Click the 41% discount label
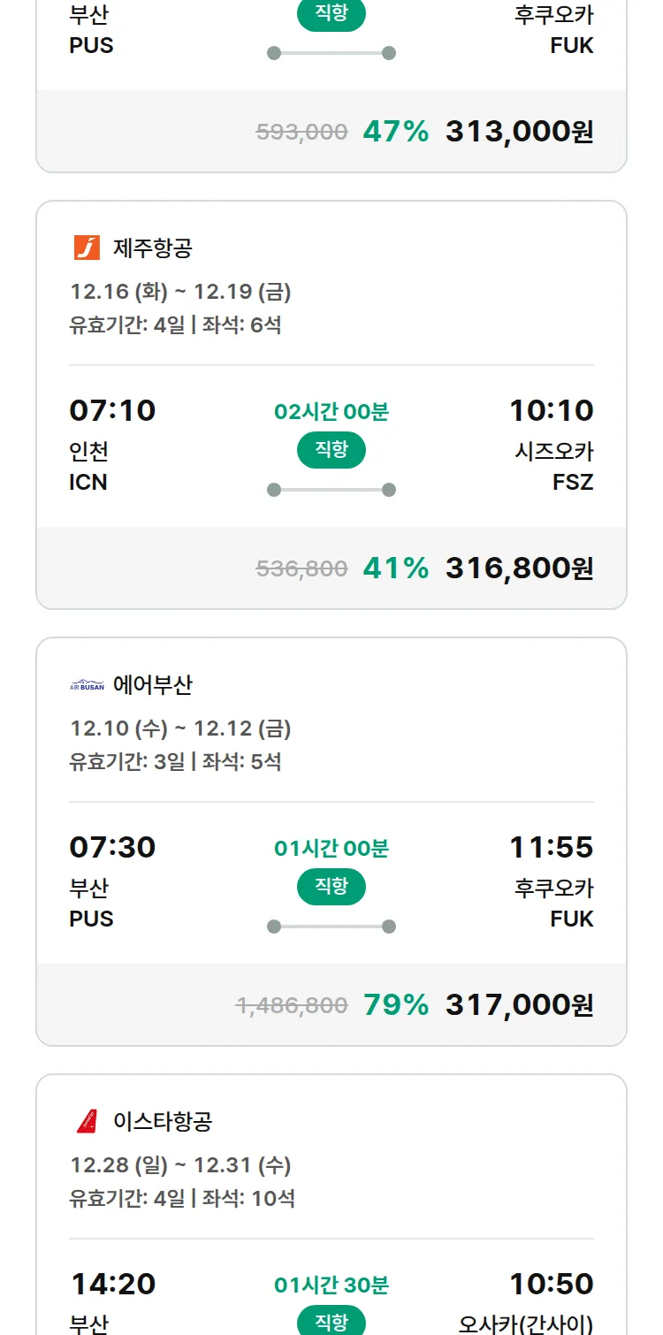 [x=395, y=568]
